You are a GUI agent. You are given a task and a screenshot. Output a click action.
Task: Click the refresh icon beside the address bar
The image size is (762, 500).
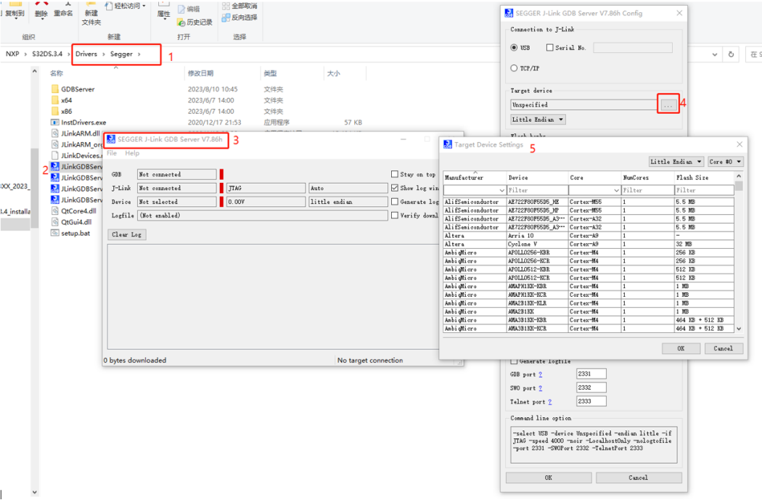pyautogui.click(x=732, y=54)
